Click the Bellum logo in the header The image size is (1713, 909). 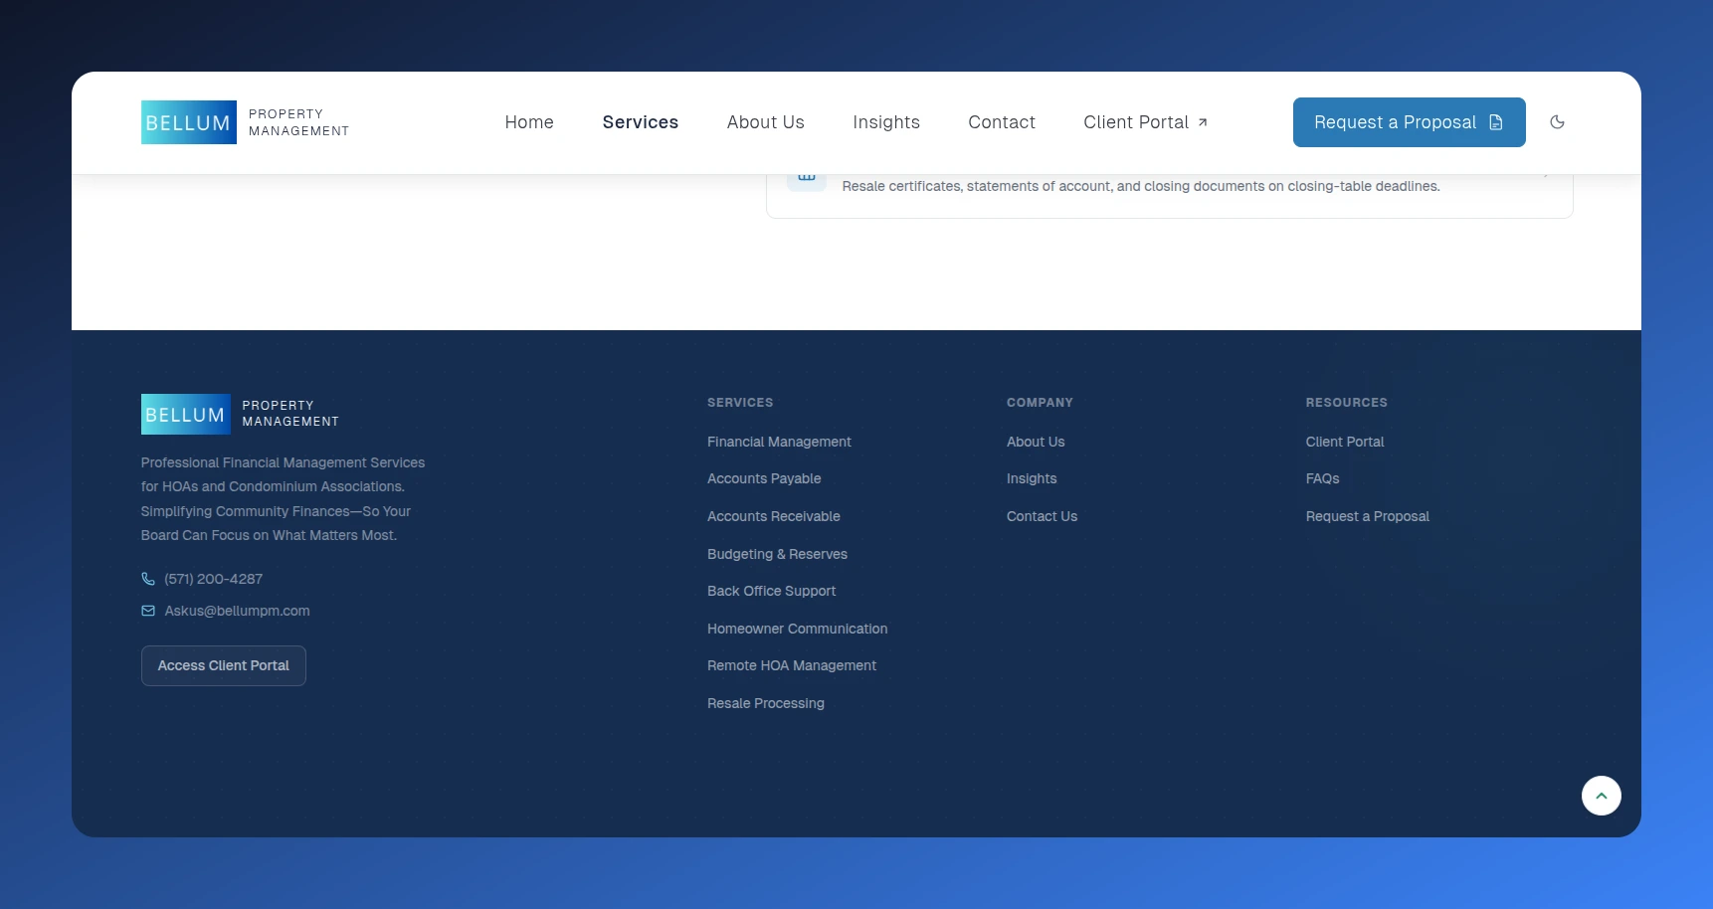click(x=245, y=122)
